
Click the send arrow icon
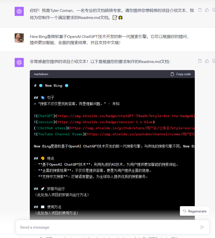tap(202, 227)
